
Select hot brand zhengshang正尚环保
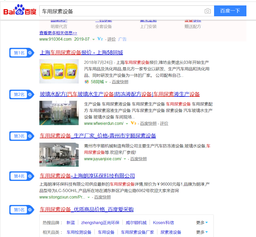(x=100, y=223)
